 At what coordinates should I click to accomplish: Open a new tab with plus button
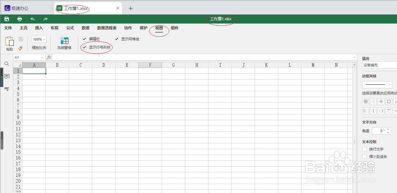(130, 8)
